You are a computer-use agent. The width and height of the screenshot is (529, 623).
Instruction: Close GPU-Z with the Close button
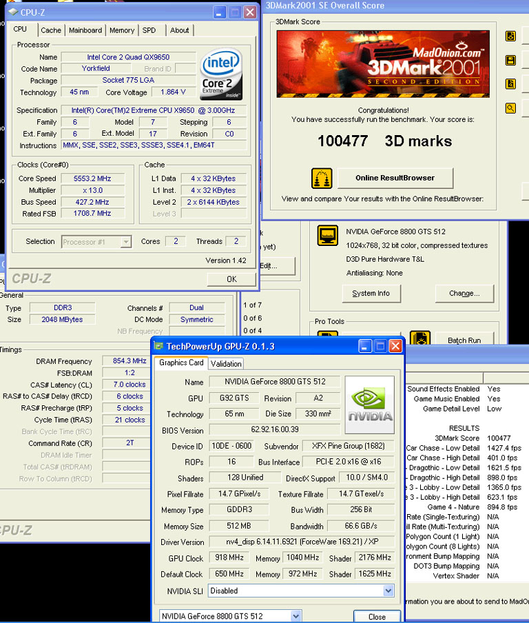click(377, 617)
